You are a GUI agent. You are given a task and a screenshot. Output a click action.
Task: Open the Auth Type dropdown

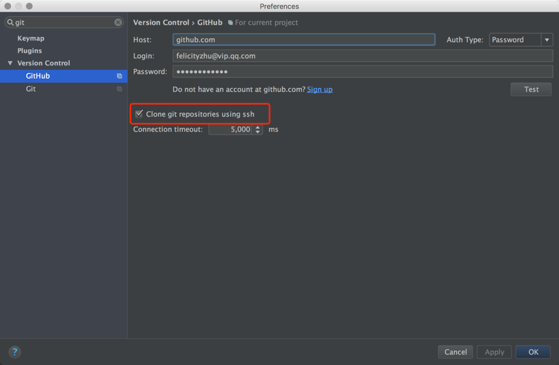click(x=547, y=39)
